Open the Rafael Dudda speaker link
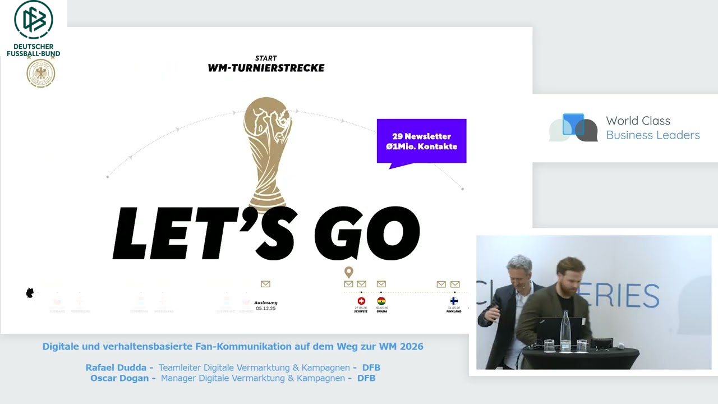 116,368
